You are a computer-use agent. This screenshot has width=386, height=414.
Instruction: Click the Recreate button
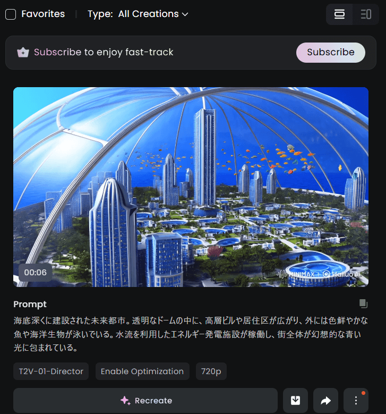tap(145, 401)
